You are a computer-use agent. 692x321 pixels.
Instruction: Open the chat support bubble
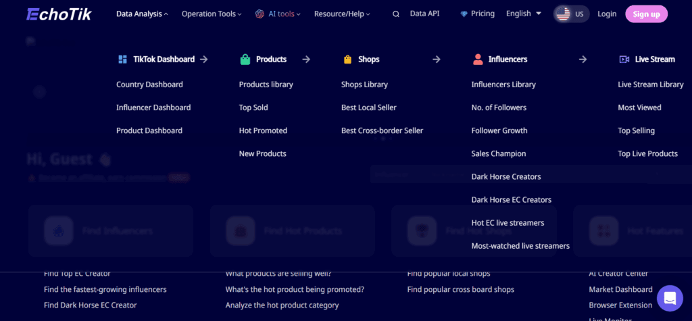coord(670,298)
